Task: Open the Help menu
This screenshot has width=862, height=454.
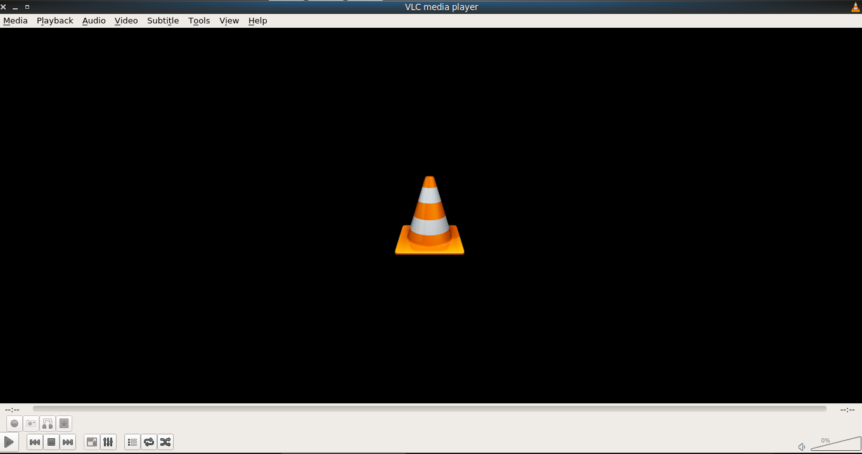Action: click(257, 20)
